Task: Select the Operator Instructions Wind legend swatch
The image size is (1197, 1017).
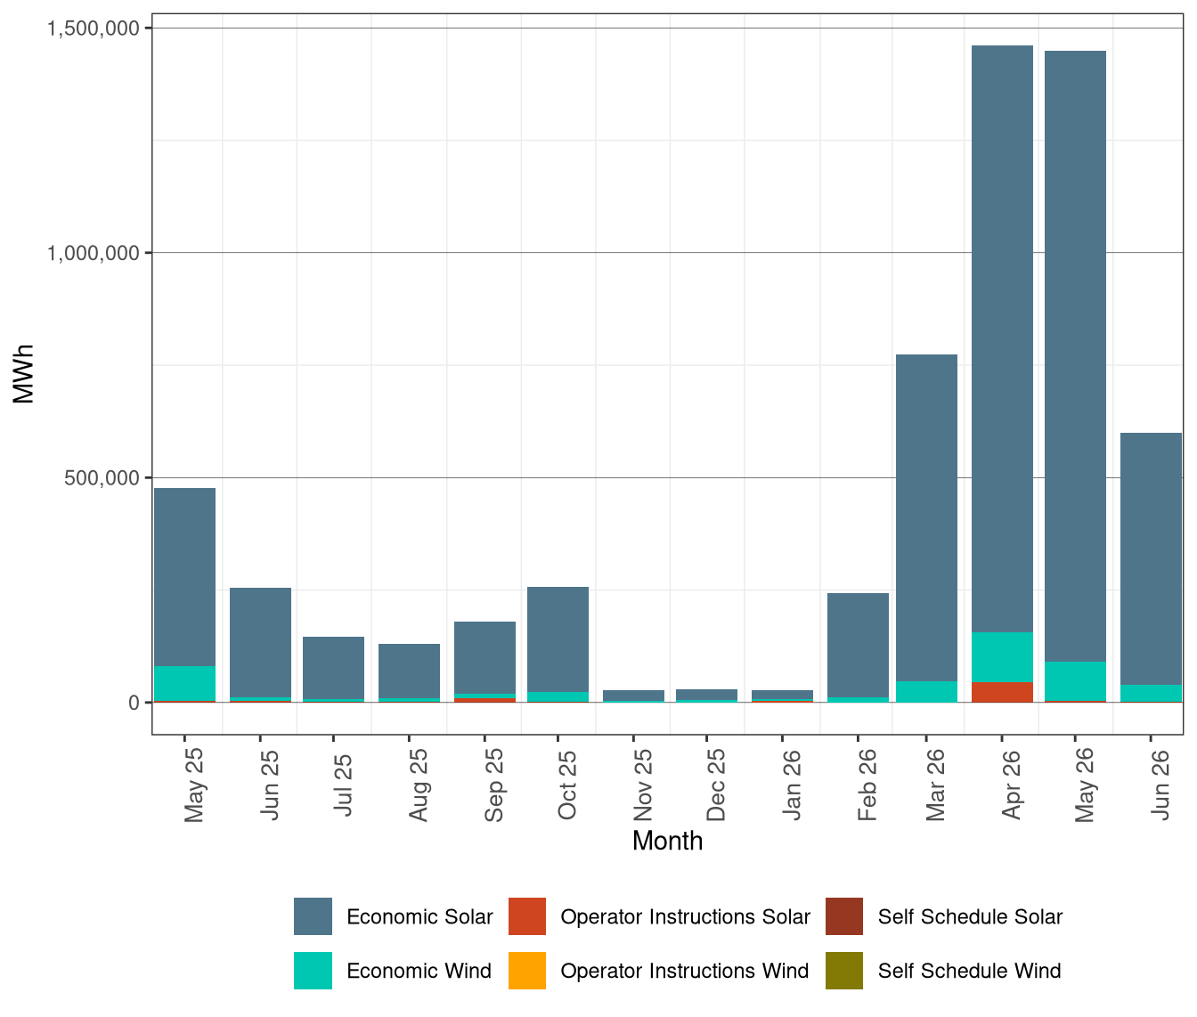Action: coord(527,971)
